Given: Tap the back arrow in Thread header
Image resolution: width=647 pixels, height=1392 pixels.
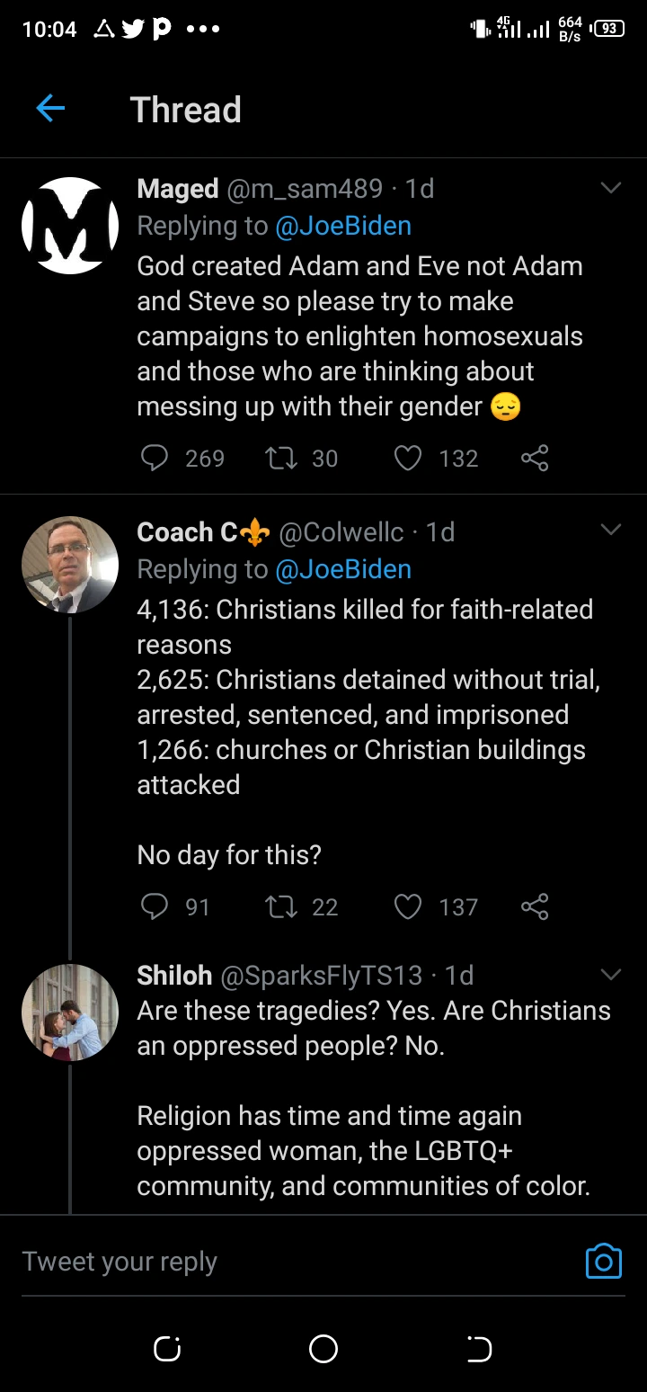Looking at the screenshot, I should 51,109.
